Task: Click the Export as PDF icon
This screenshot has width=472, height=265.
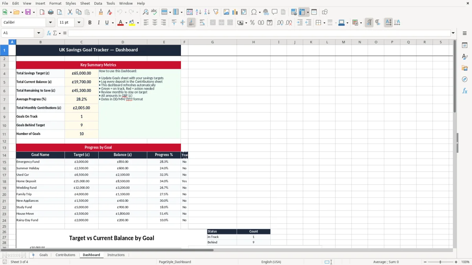Action: click(42, 12)
